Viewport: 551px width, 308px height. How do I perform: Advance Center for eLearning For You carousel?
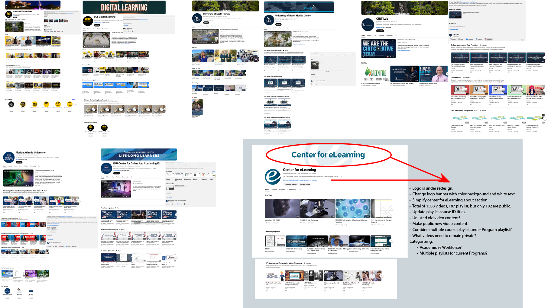[391, 209]
